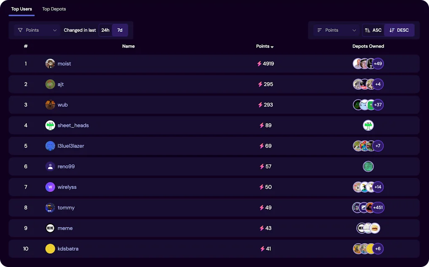Toggle the 24h time range

click(105, 30)
